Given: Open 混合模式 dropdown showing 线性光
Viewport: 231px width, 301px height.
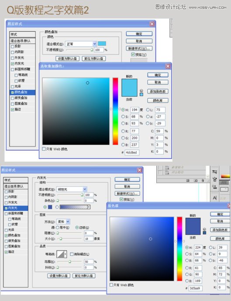Looking at the screenshot, I should pyautogui.click(x=72, y=189).
